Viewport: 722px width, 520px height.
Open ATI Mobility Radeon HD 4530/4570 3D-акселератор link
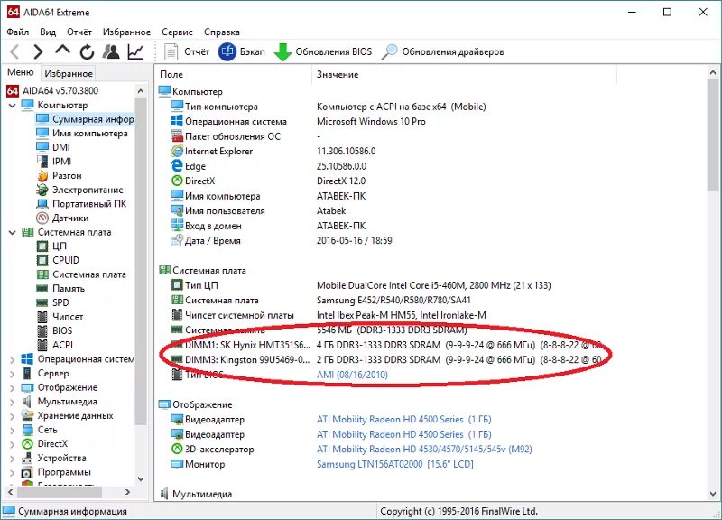point(424,449)
